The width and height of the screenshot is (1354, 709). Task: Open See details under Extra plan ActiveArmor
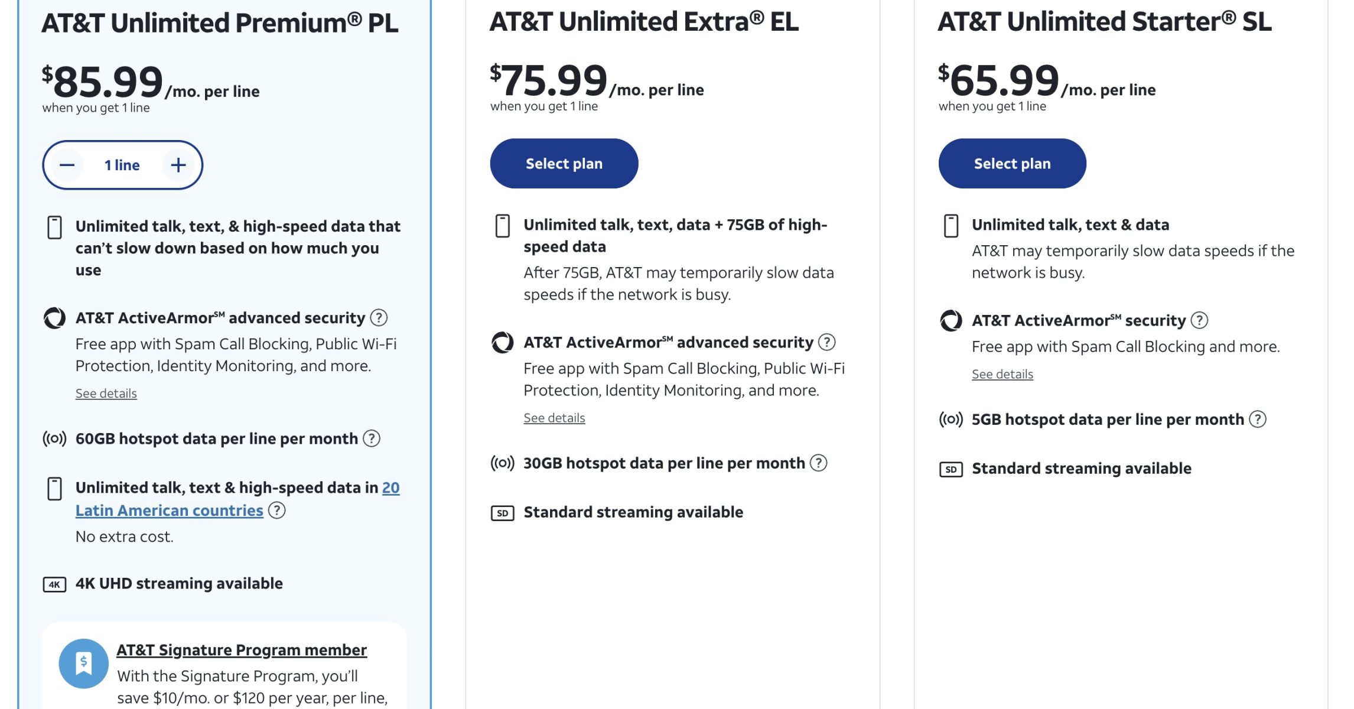pos(554,418)
